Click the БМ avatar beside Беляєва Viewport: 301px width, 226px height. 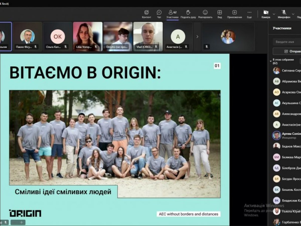click(276, 157)
